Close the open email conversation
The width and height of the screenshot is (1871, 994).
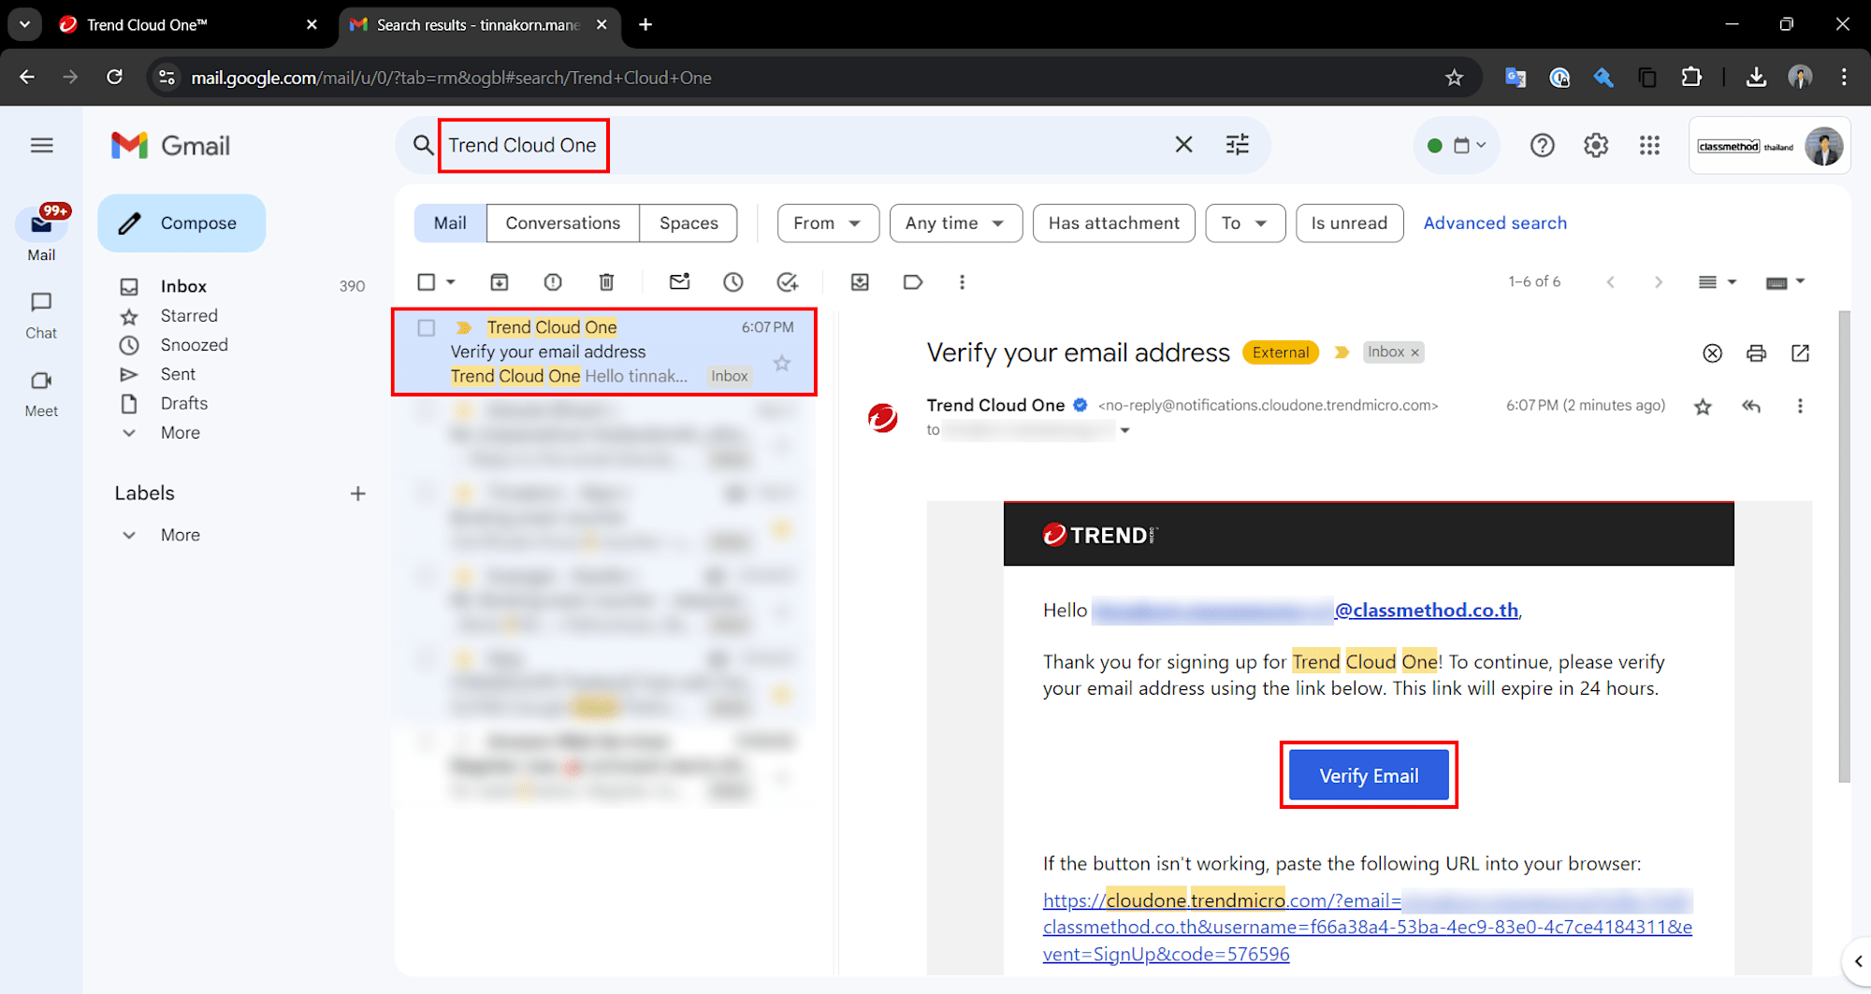[1712, 353]
